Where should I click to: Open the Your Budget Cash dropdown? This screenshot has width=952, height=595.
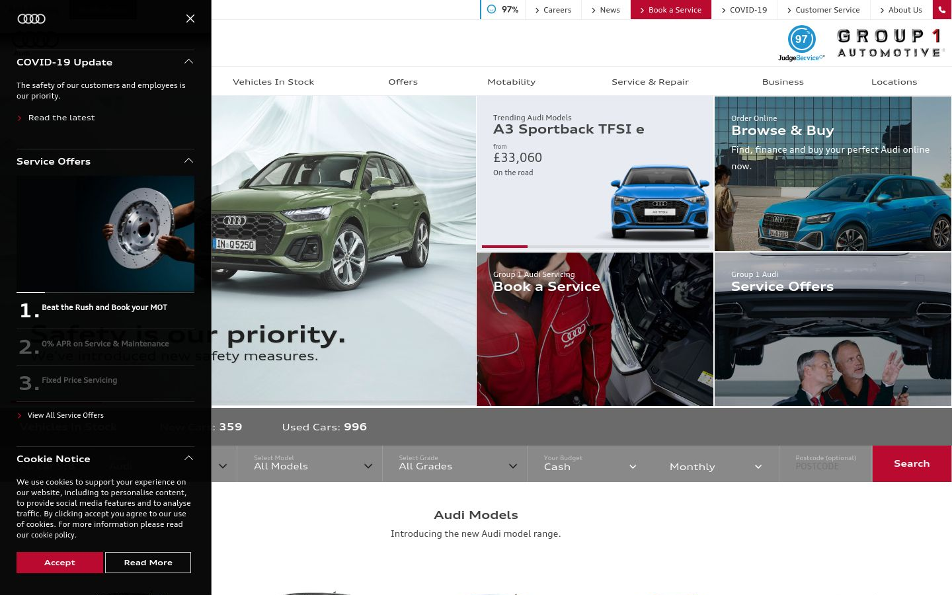pyautogui.click(x=590, y=463)
